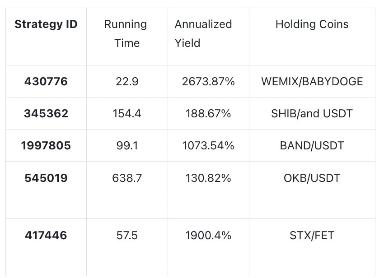Click the 2673.87% annualized yield cell
Image resolution: width=384 pixels, height=278 pixels.
pos(208,82)
